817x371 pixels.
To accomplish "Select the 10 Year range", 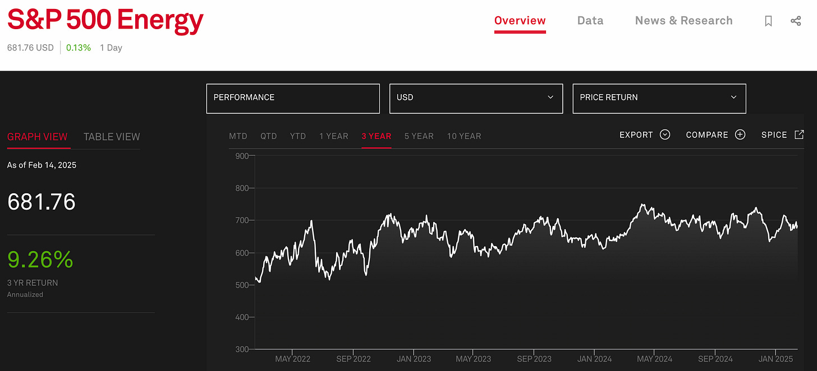I will click(x=464, y=136).
